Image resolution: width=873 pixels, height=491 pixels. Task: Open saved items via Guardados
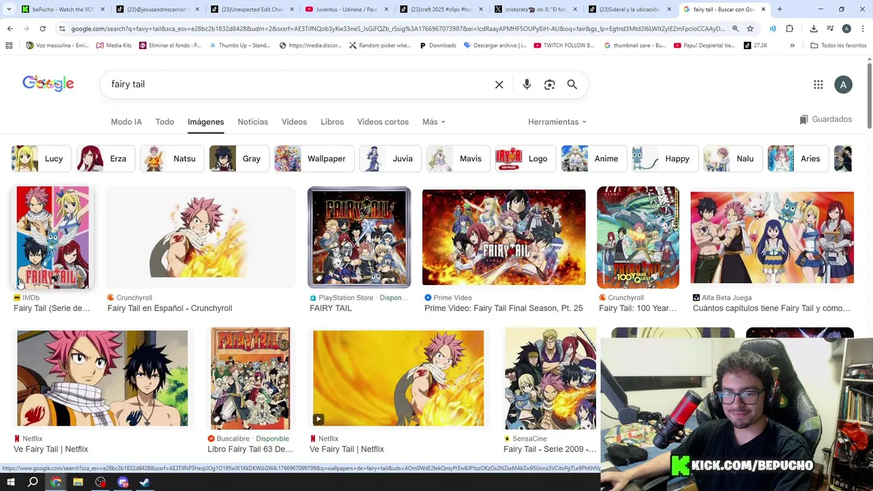(826, 119)
